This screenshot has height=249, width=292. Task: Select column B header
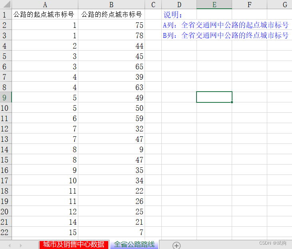click(111, 4)
